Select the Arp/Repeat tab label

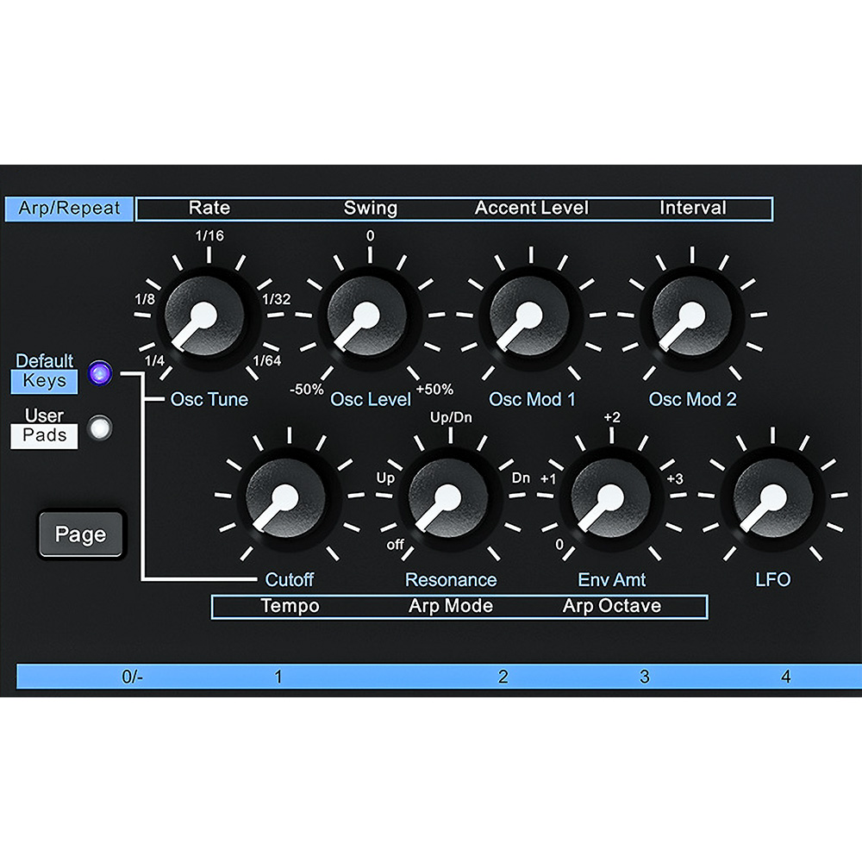70,207
